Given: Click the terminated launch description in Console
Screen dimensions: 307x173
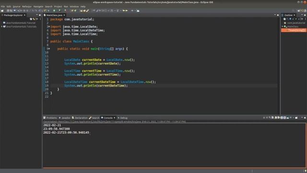Looking at the screenshot, I should click(x=114, y=122).
